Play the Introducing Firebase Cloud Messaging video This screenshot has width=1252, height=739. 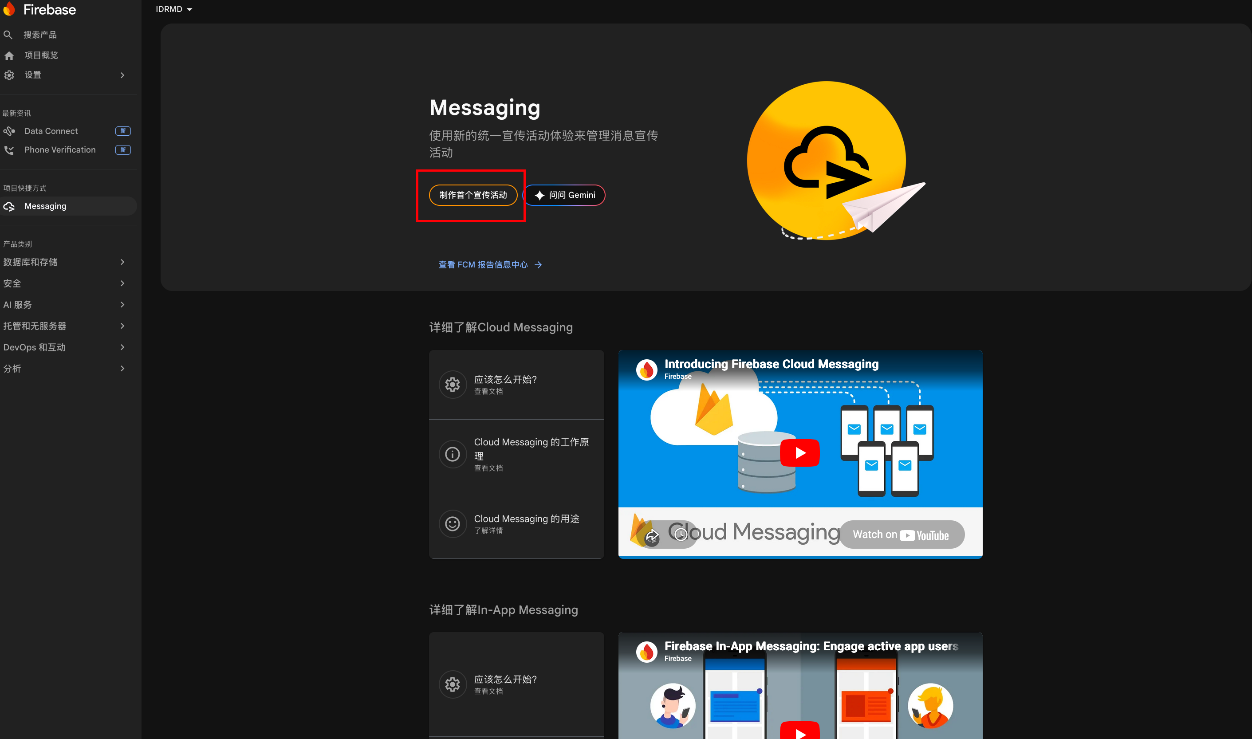(800, 452)
